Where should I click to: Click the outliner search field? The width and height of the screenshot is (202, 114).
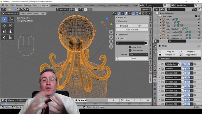tap(176, 9)
